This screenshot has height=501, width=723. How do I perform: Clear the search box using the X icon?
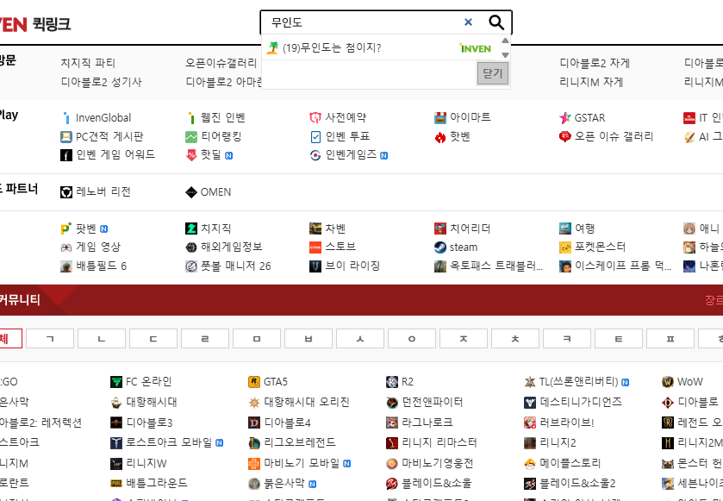coord(468,22)
